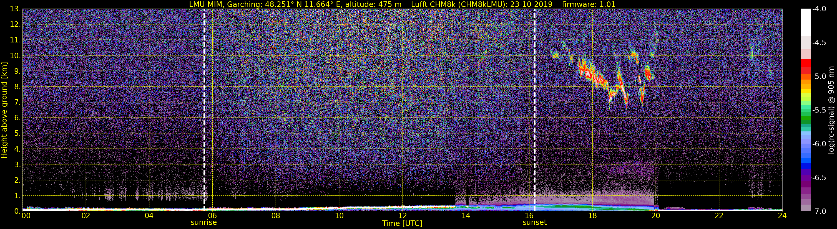The height and width of the screenshot is (229, 837).
Task: Click the "7." height axis tick label
Action: (x=17, y=103)
